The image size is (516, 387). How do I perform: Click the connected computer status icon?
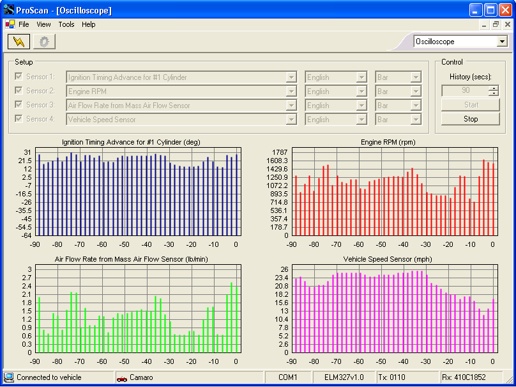point(9,377)
